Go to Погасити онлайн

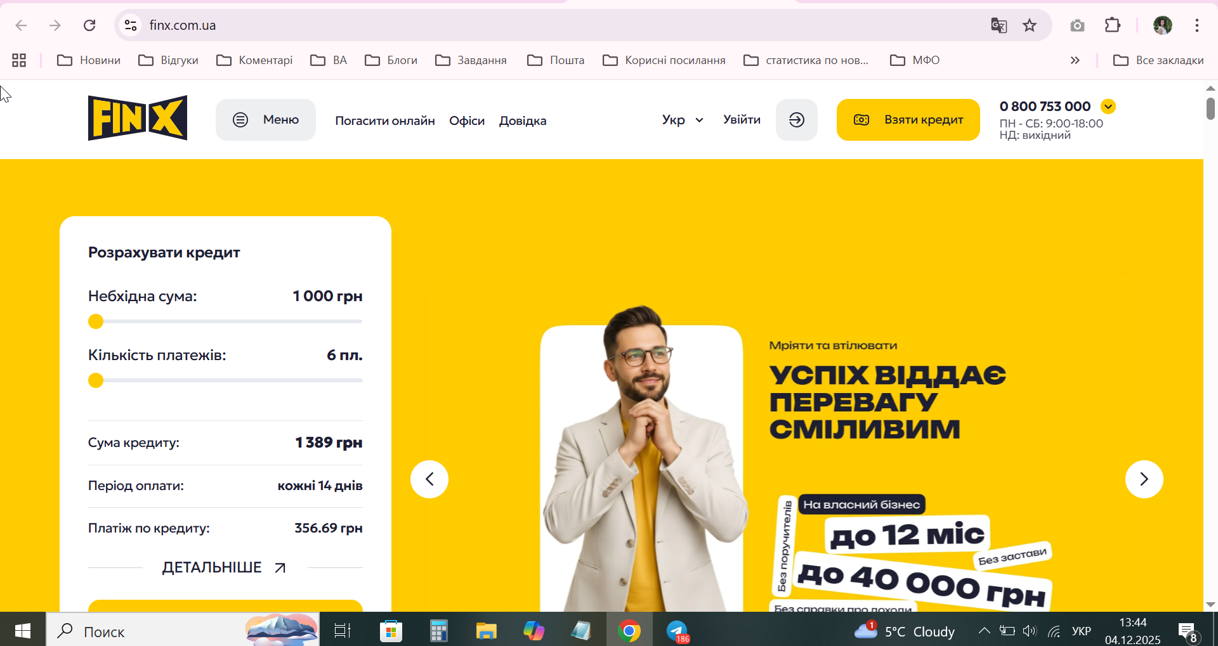[385, 120]
